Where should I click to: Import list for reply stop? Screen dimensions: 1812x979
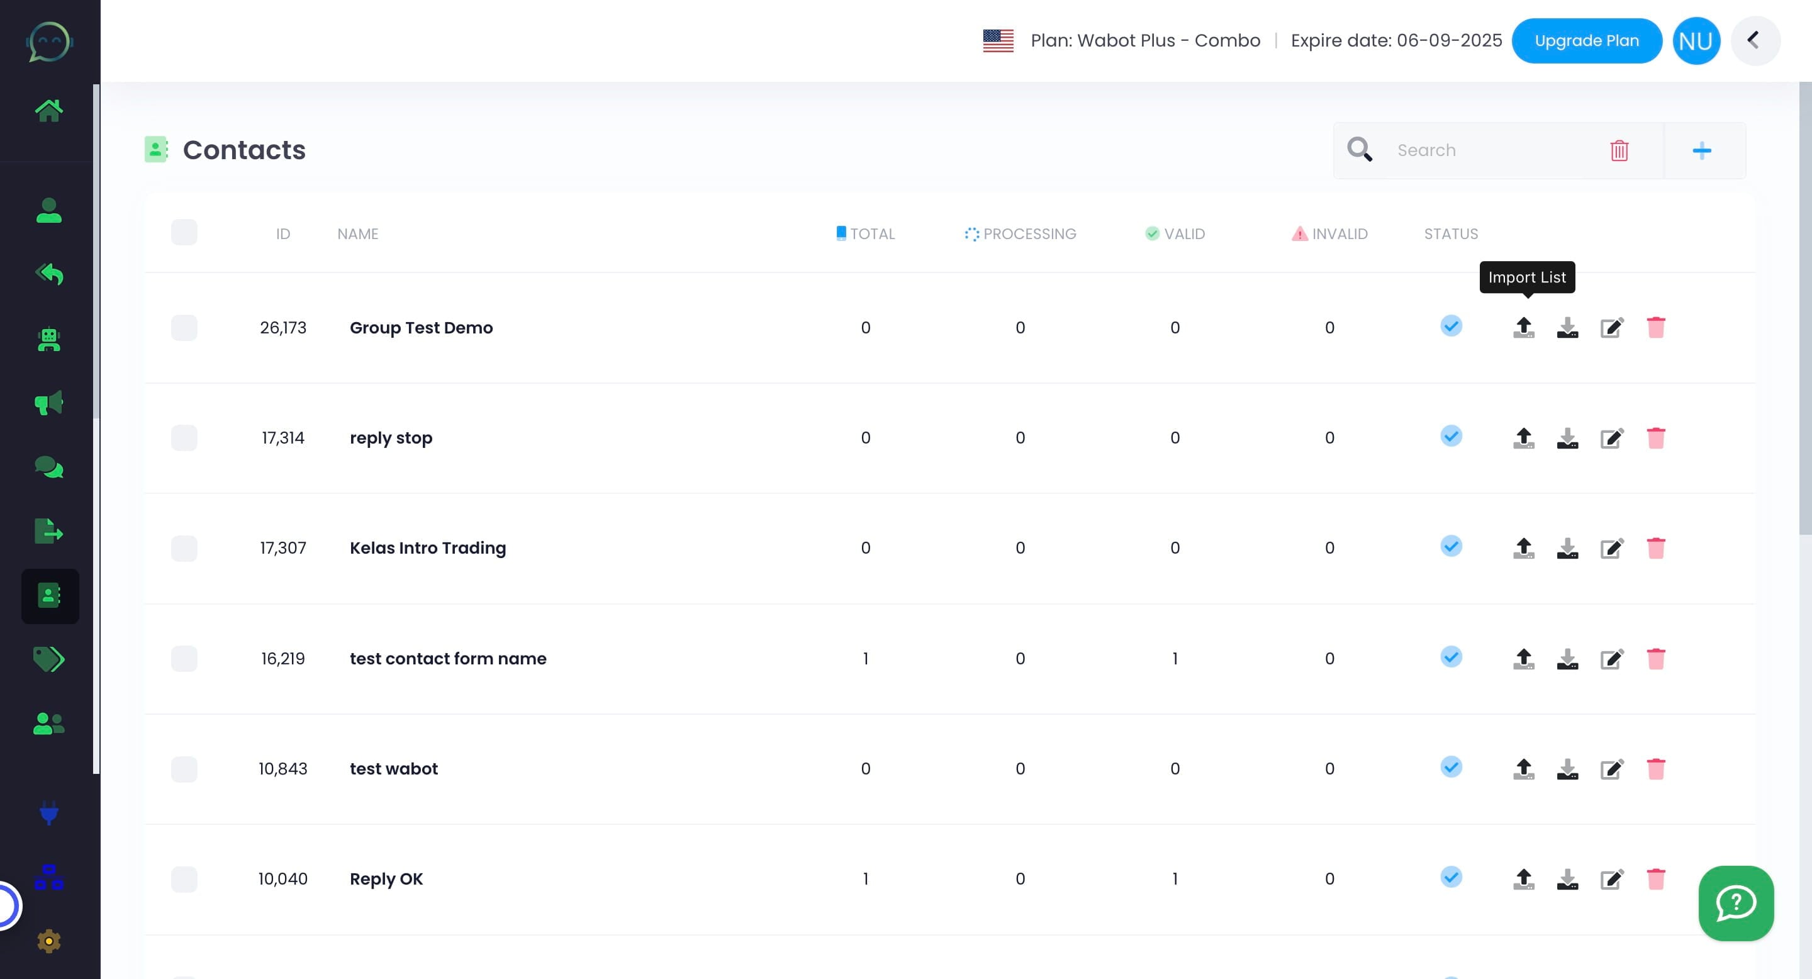pos(1524,438)
